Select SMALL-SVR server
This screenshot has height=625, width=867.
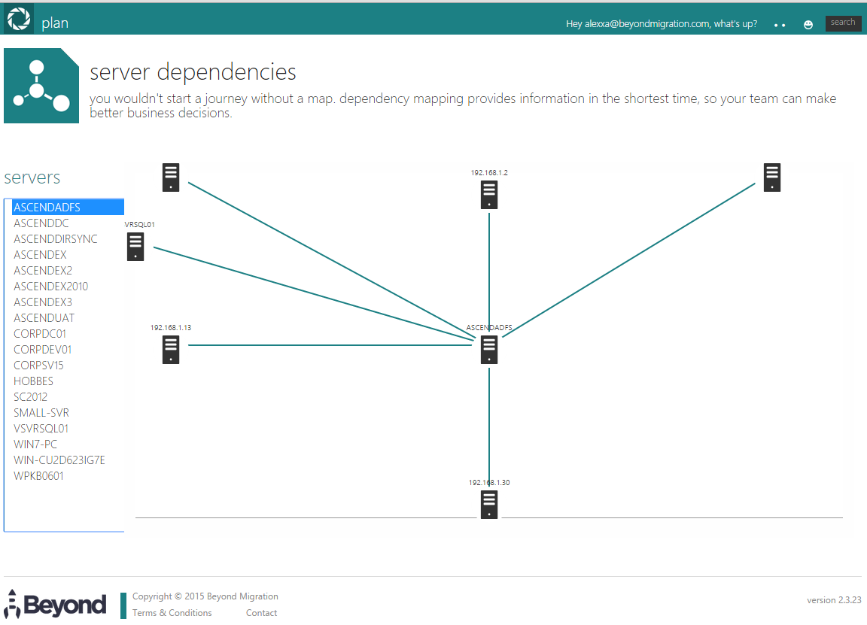pos(41,413)
